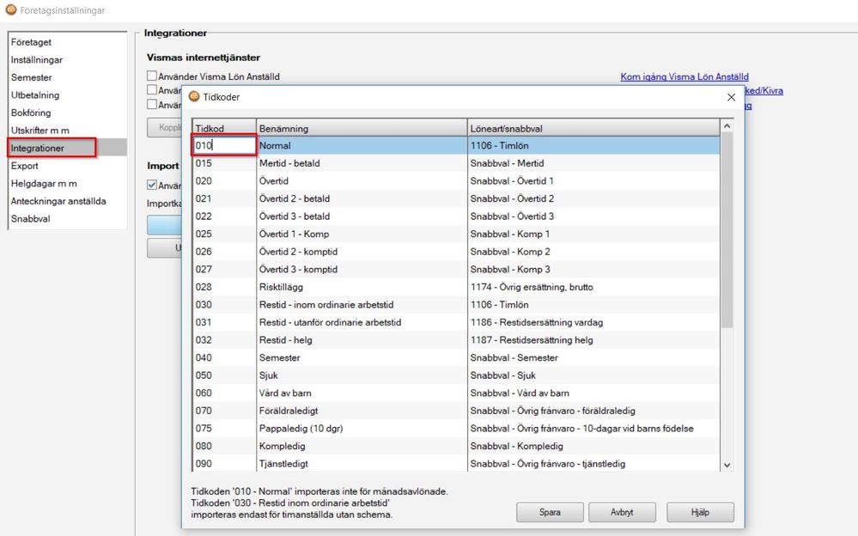
Task: Close the Tidkoder dialog
Action: [731, 97]
